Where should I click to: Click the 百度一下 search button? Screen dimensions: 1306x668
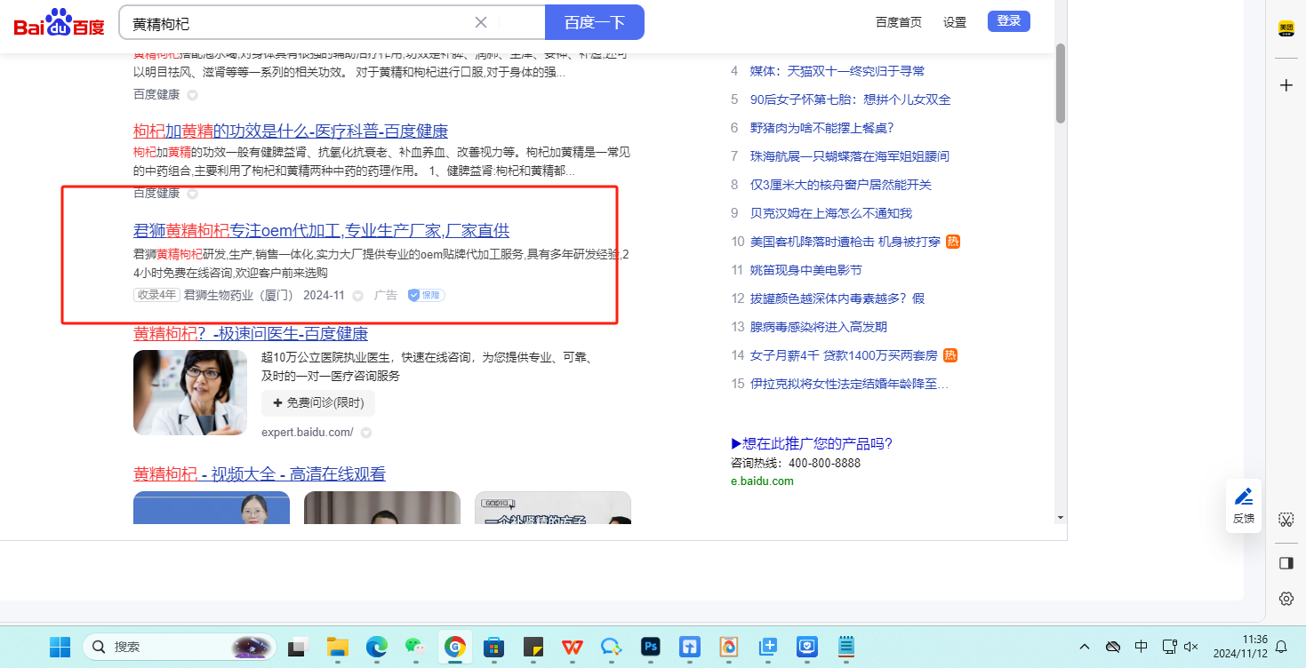click(x=594, y=22)
